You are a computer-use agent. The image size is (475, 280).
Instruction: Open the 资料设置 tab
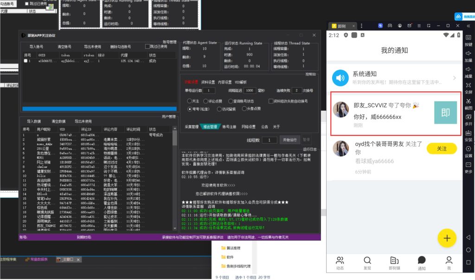click(x=208, y=82)
